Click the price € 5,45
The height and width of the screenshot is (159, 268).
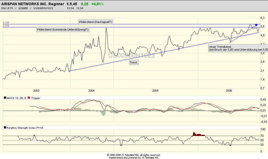click(x=72, y=4)
